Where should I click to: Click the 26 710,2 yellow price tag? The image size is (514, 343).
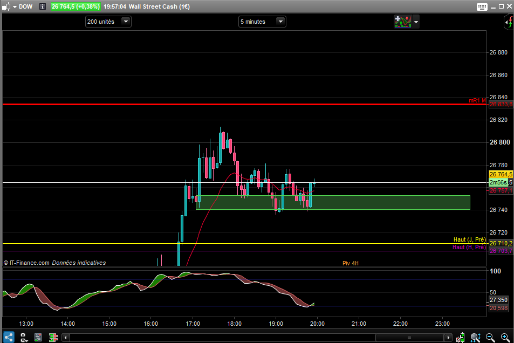[x=501, y=243]
